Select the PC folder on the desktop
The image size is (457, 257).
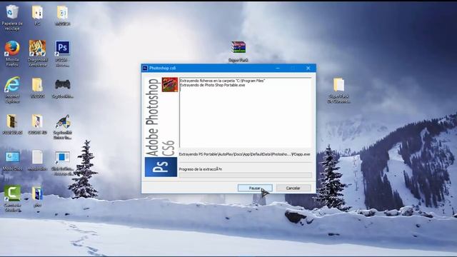[37, 15]
